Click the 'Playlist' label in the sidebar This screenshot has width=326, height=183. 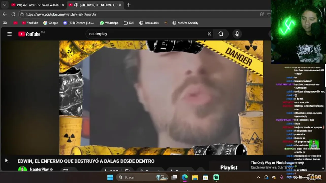229,167
